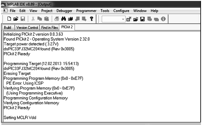Switch to the Find in Files tab
This screenshot has width=202, height=125.
pyautogui.click(x=50, y=28)
